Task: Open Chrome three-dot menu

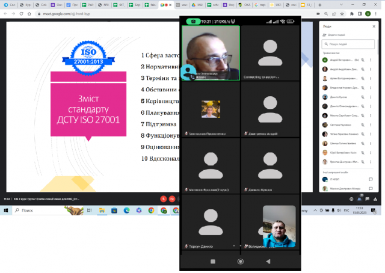Action: 375,14
